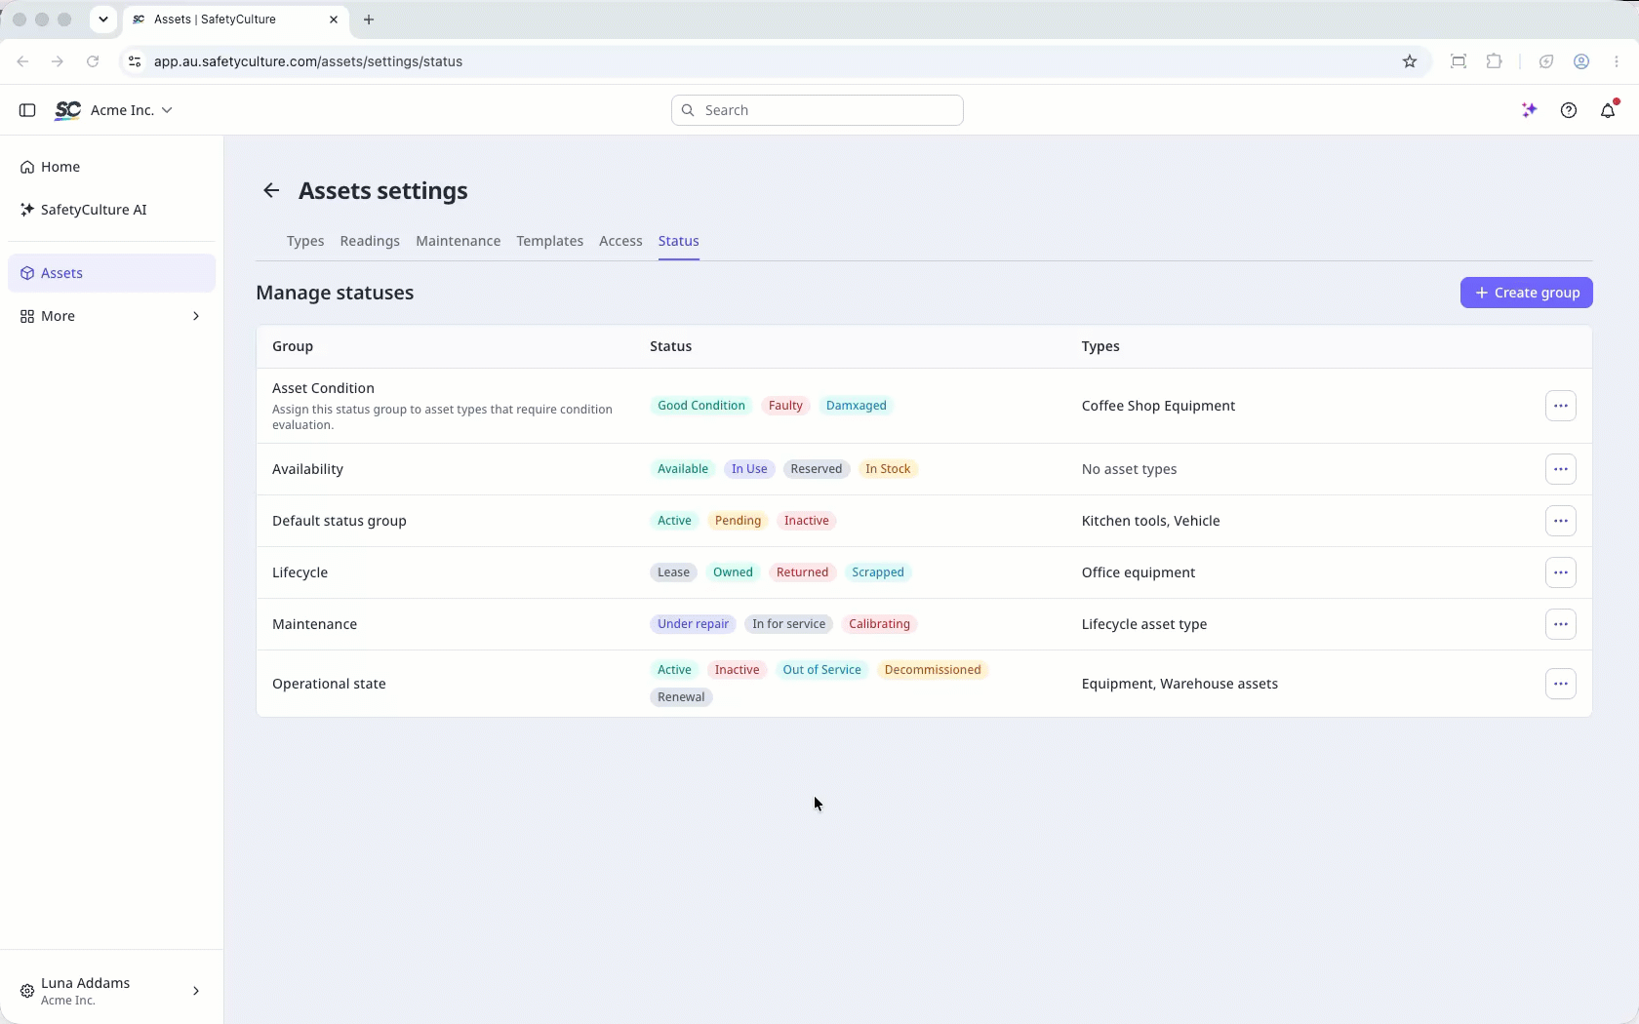This screenshot has height=1024, width=1639.
Task: Open a new browser tab
Action: [369, 20]
